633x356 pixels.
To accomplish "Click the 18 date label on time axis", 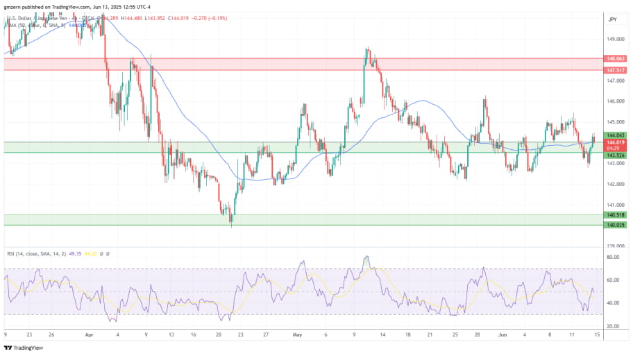I will [x=407, y=334].
